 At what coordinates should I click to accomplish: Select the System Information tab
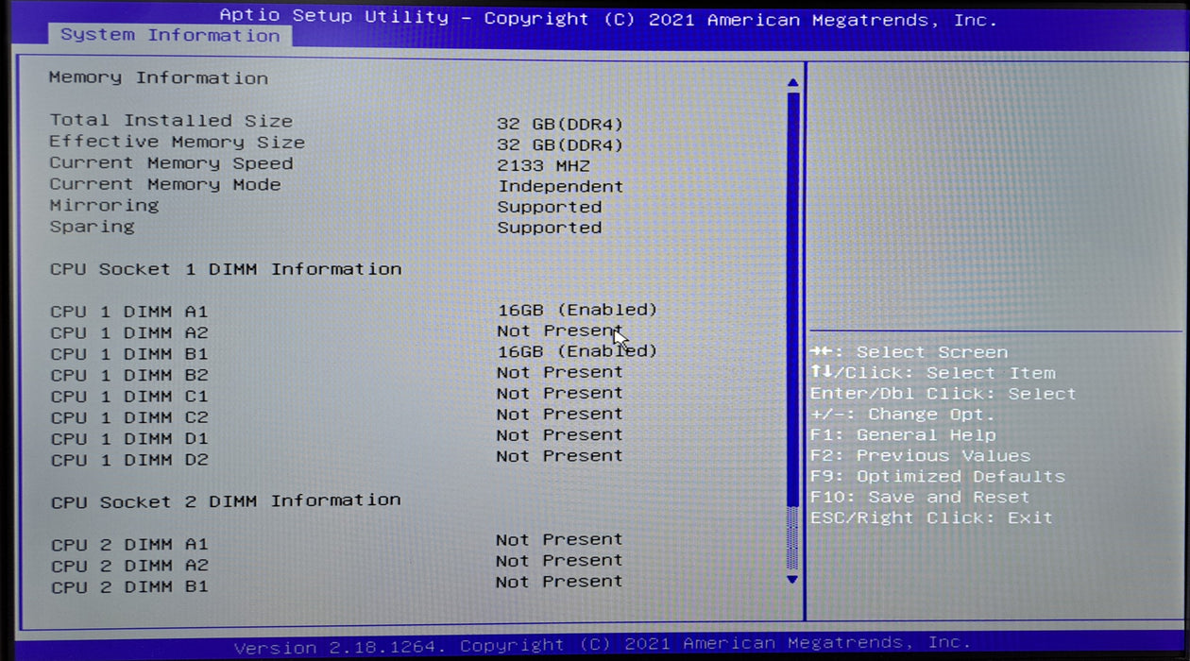170,36
